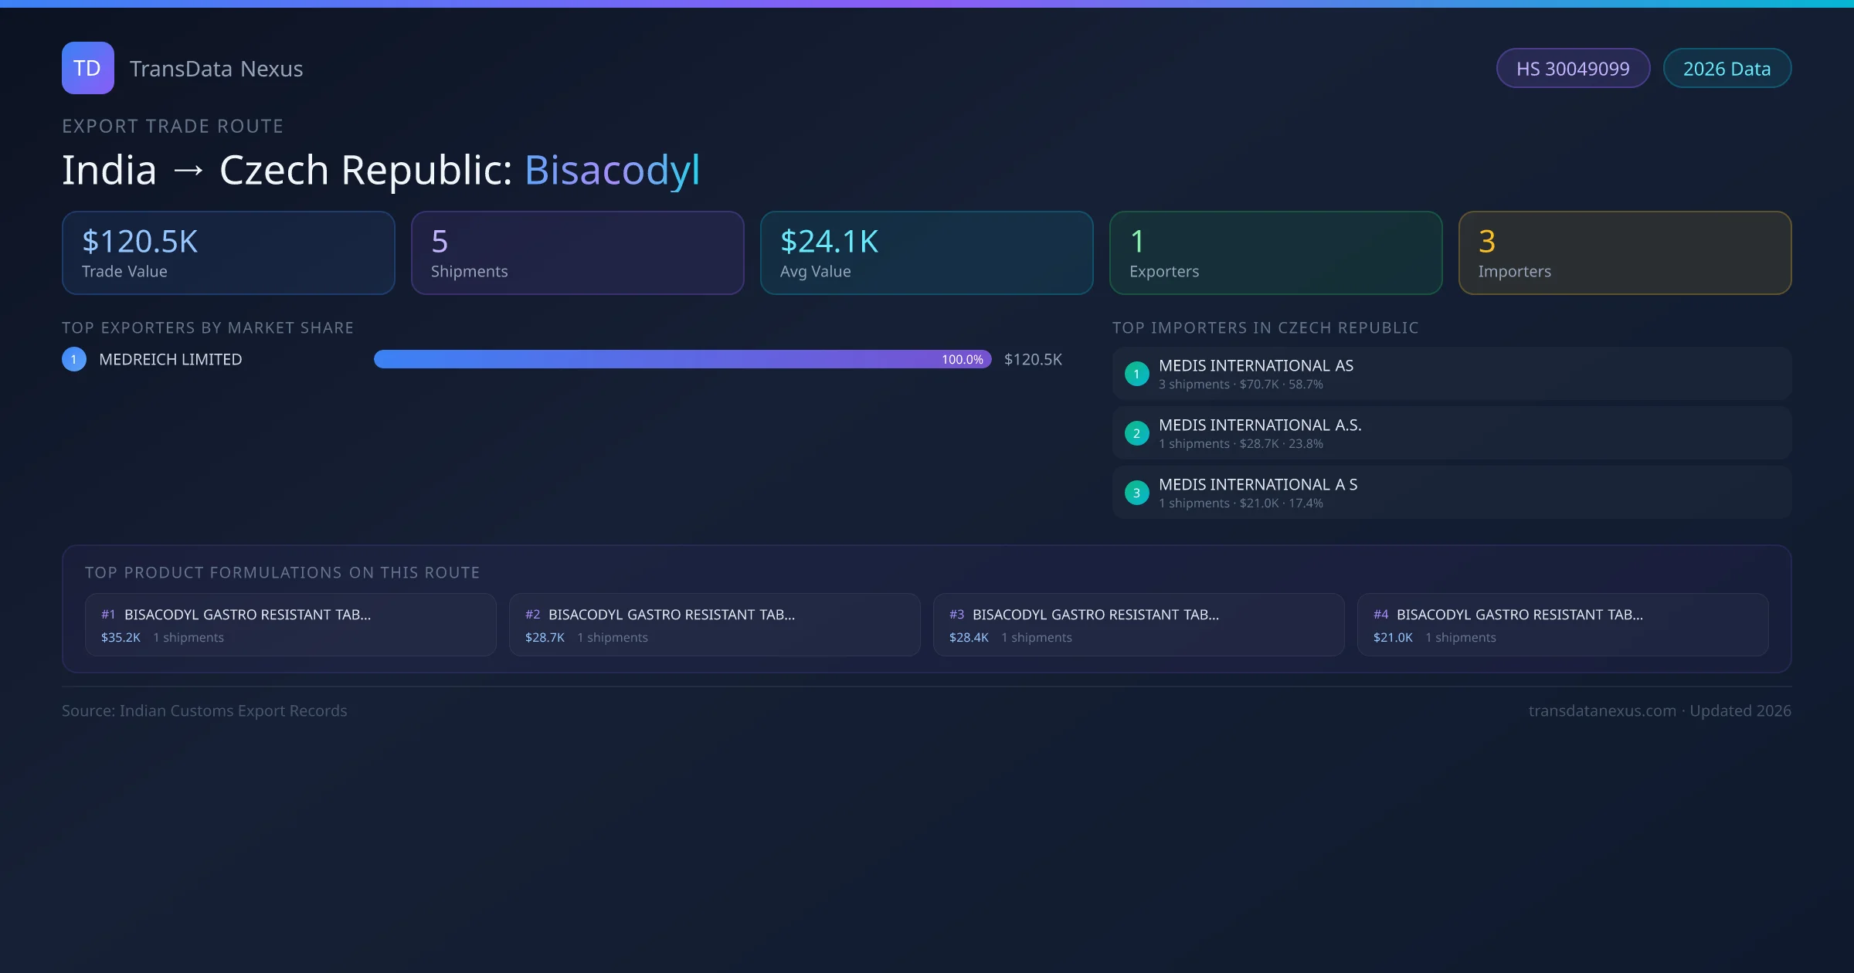Click the importer rank 1 green badge
1854x973 pixels.
pyautogui.click(x=1136, y=374)
